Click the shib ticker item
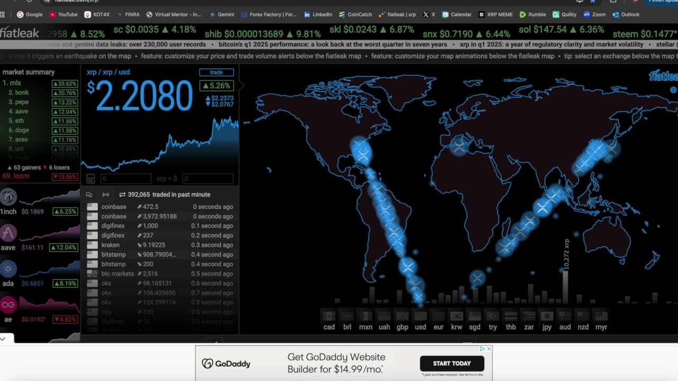The image size is (678, 381). [263, 34]
